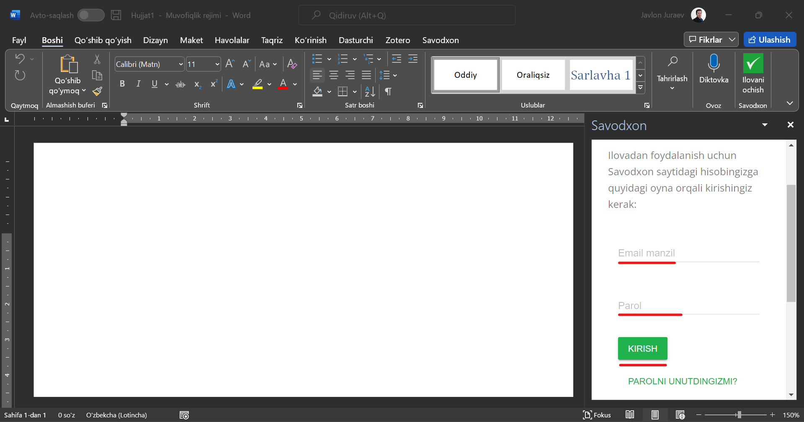This screenshot has width=804, height=422.
Task: Click the zoom slider handle
Action: click(739, 415)
